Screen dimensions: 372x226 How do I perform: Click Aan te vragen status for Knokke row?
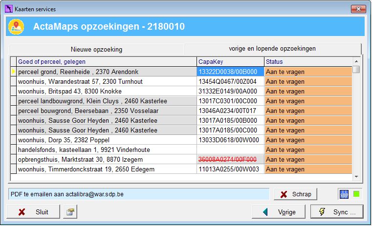click(x=308, y=91)
